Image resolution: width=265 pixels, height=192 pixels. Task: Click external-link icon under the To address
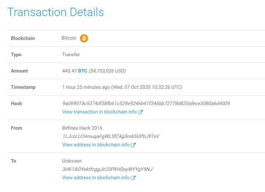(x=133, y=178)
